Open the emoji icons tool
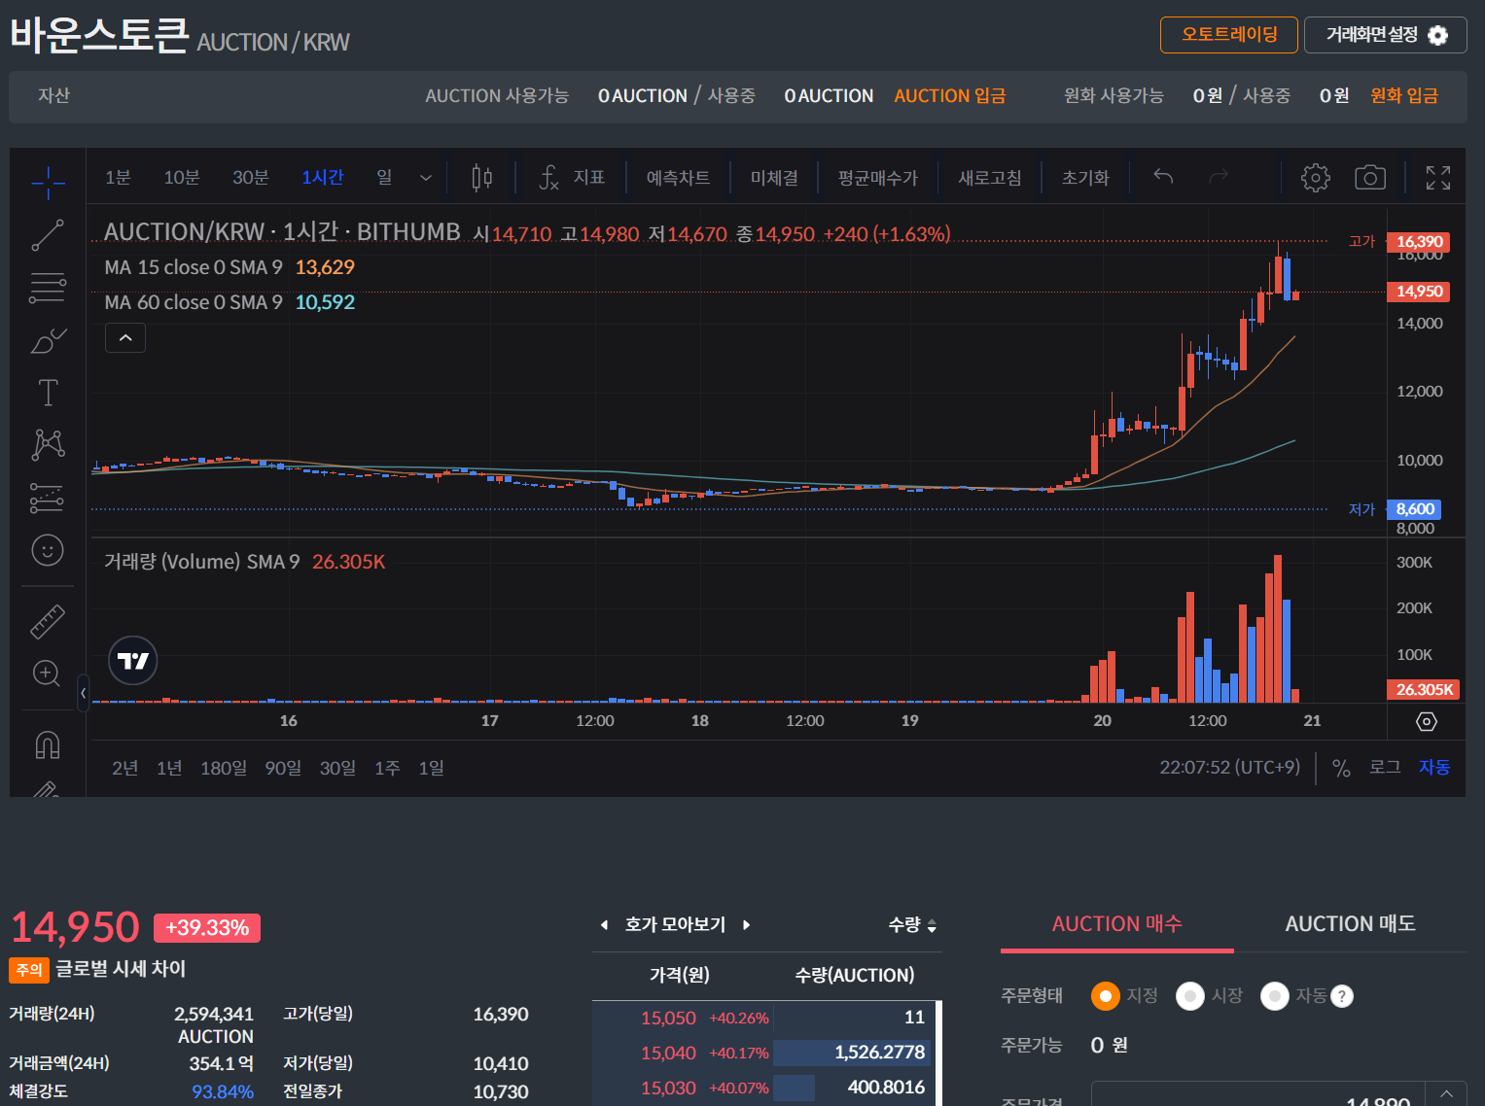Viewport: 1485px width, 1106px height. coord(48,550)
